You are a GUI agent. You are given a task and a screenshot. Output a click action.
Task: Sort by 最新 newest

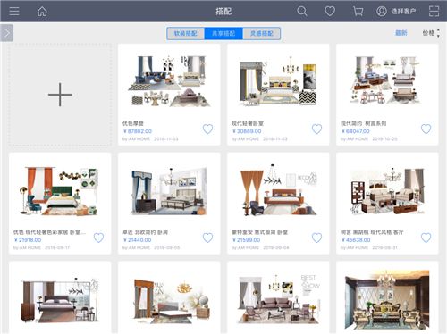[x=401, y=33]
